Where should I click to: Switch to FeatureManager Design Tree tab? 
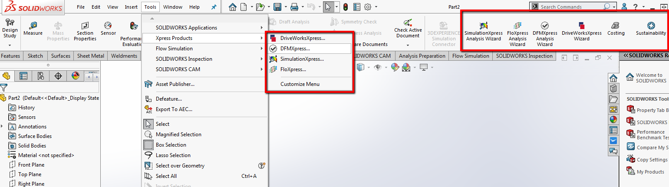(x=7, y=76)
